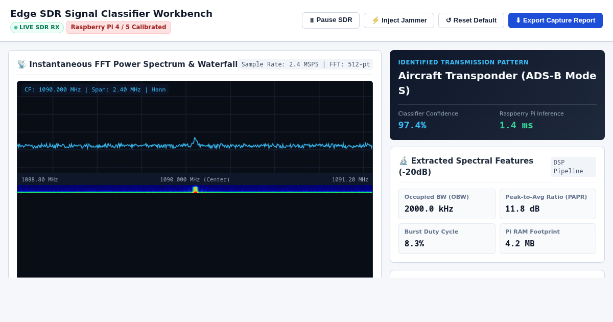613x322 pixels.
Task: Click the Identified Transmission Pattern label
Action: click(x=463, y=62)
